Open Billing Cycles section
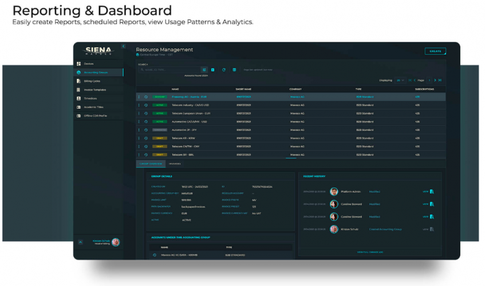The height and width of the screenshot is (286, 485). point(92,81)
